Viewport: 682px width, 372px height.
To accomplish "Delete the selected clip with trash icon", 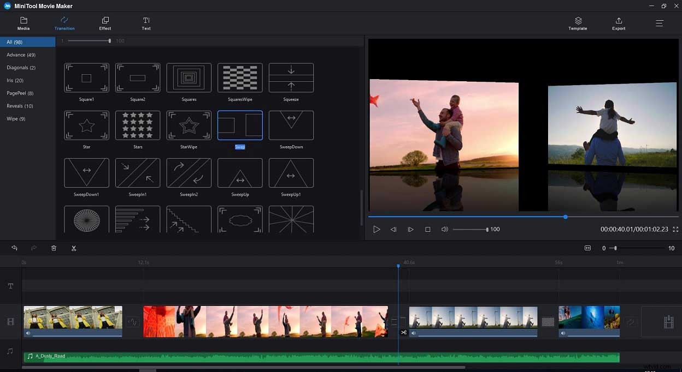I will (54, 248).
